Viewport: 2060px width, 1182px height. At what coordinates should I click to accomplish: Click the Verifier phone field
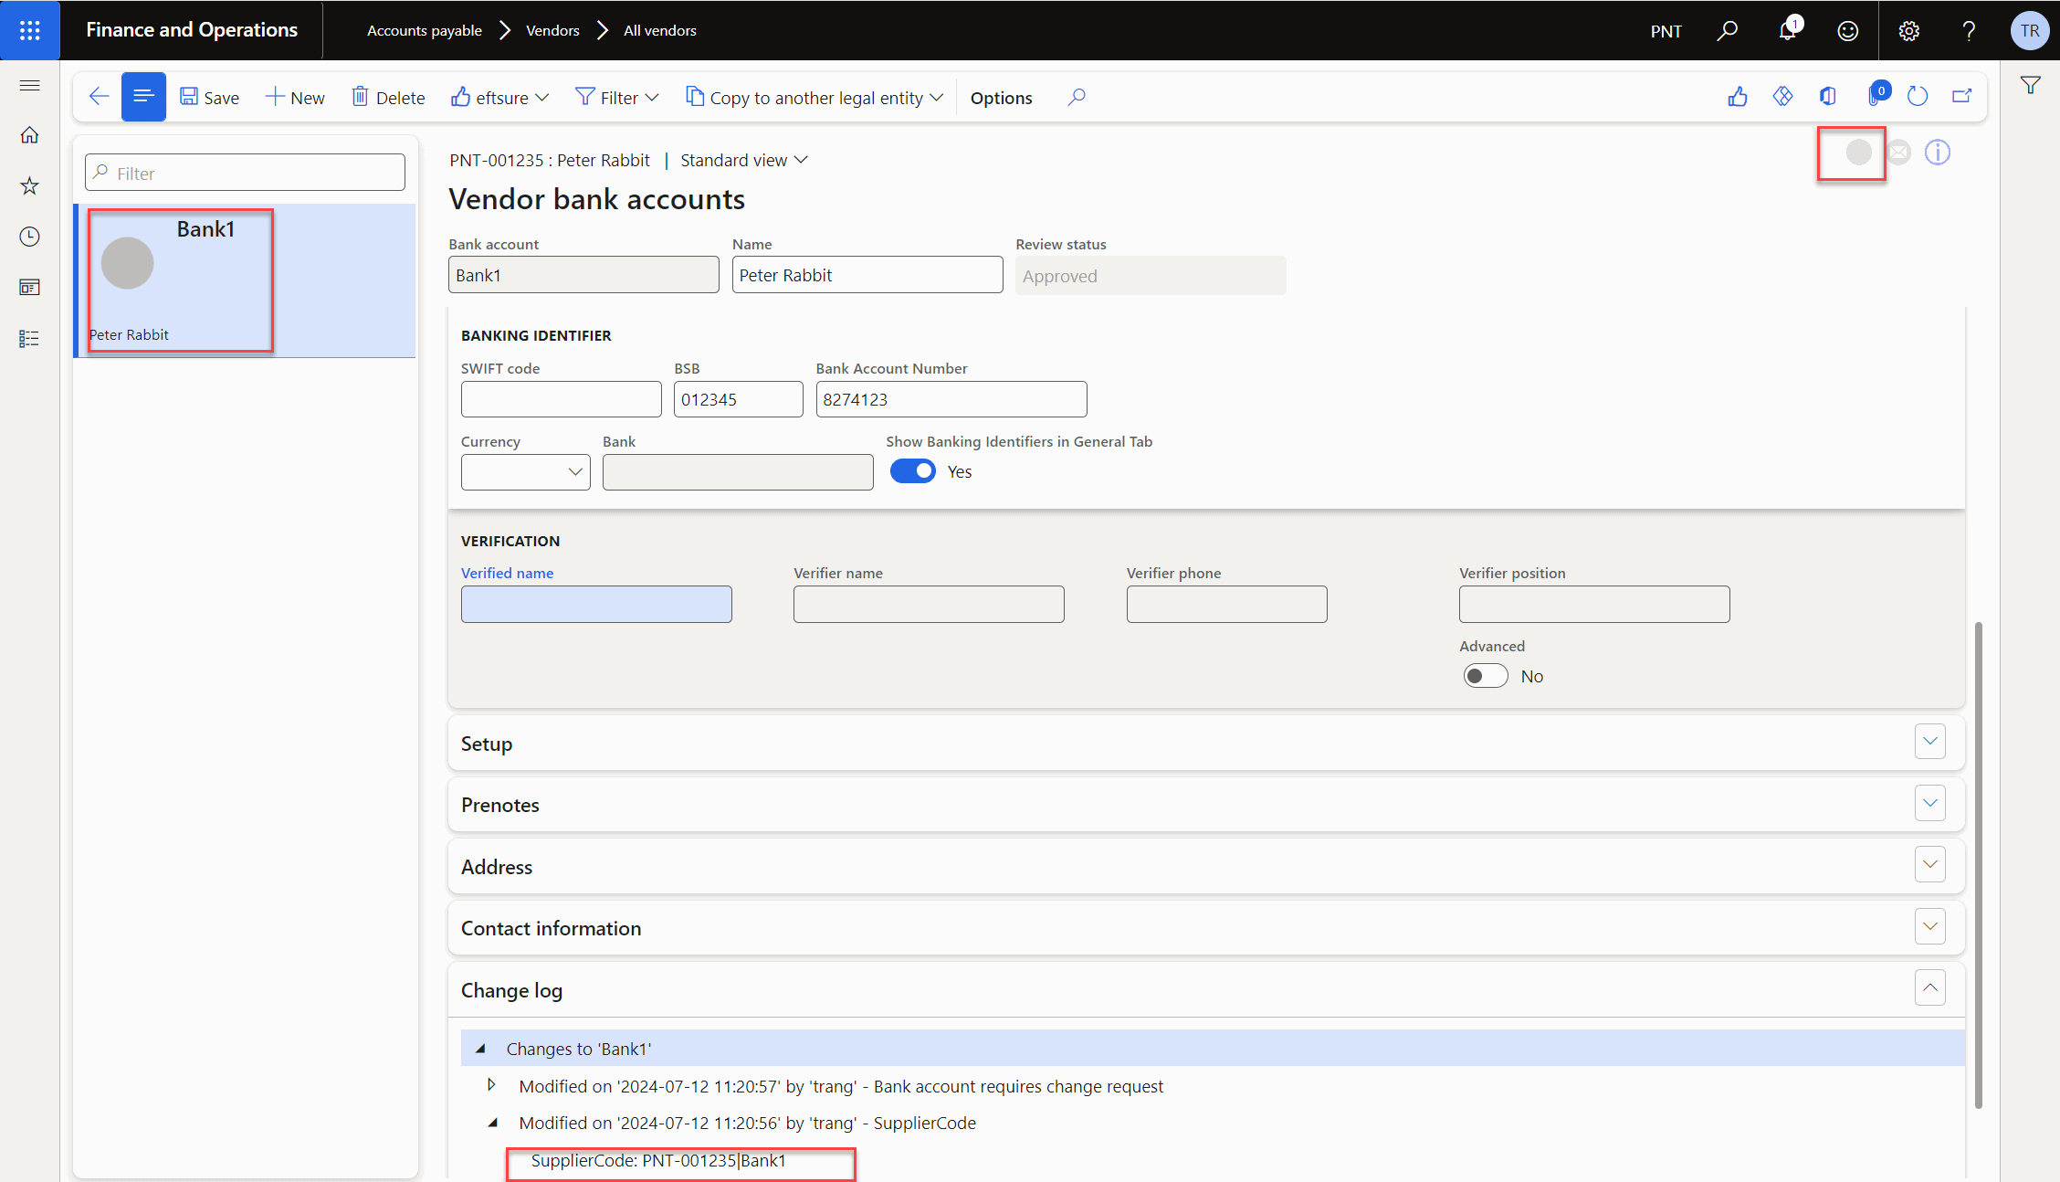point(1227,604)
